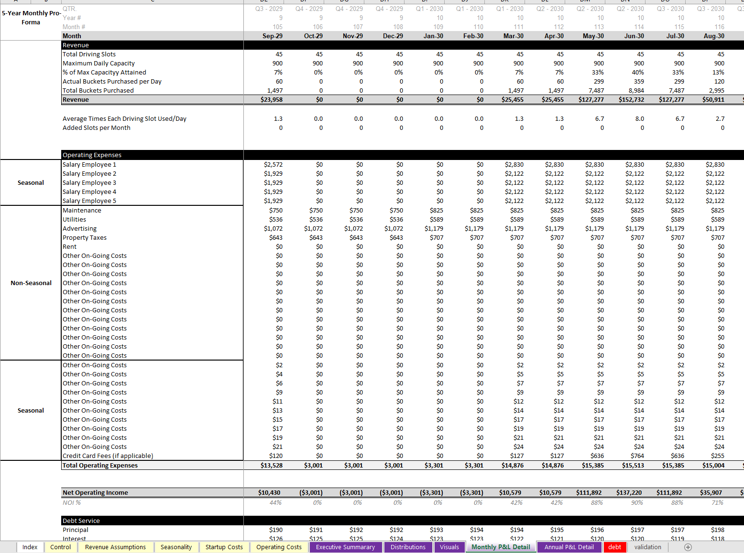
Task: Click the Revenue section header bar
Action: (403, 45)
